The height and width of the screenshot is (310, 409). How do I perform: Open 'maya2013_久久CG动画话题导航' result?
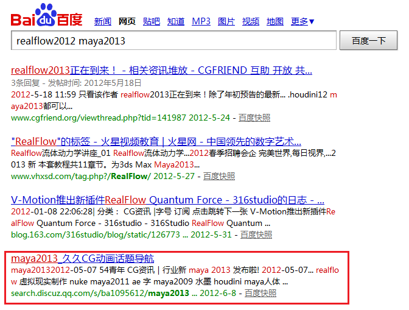82,258
